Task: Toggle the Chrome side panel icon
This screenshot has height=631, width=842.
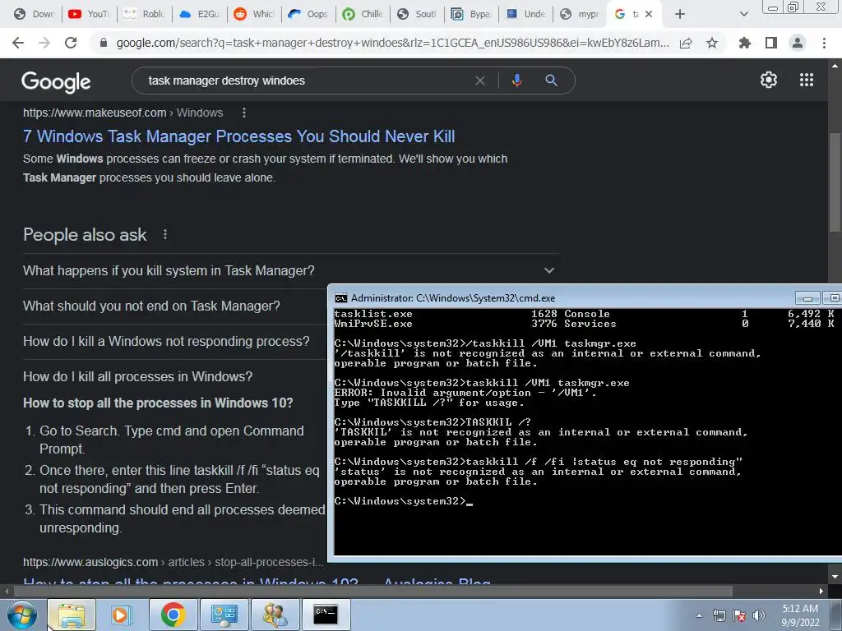Action: (771, 43)
